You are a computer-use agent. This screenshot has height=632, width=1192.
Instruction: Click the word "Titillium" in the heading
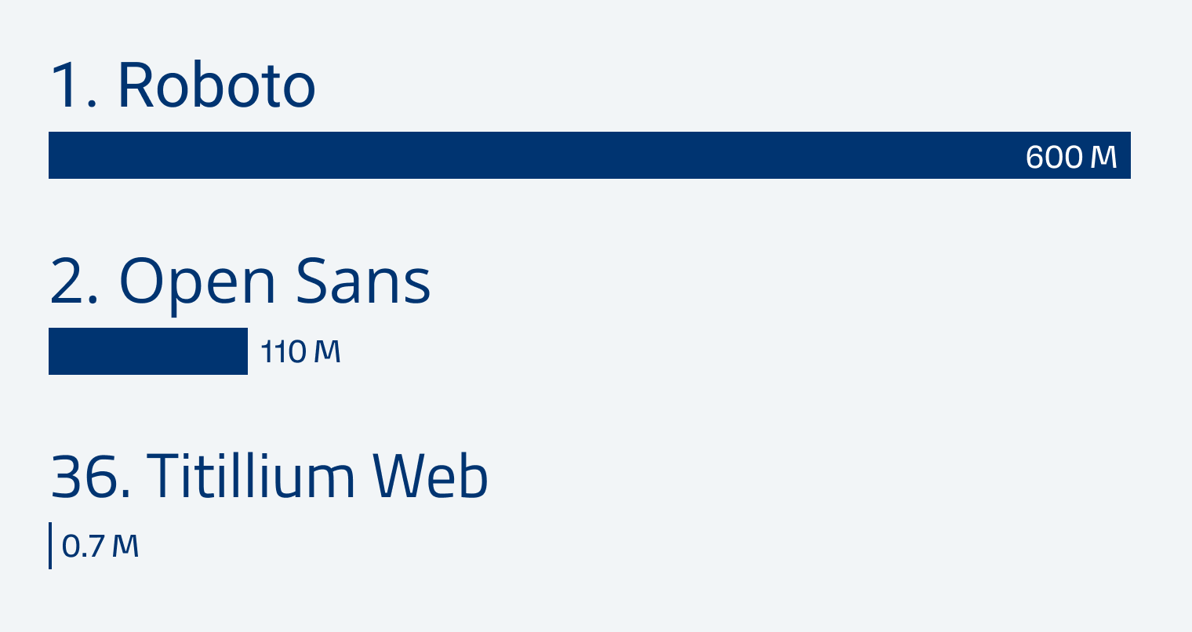click(251, 476)
